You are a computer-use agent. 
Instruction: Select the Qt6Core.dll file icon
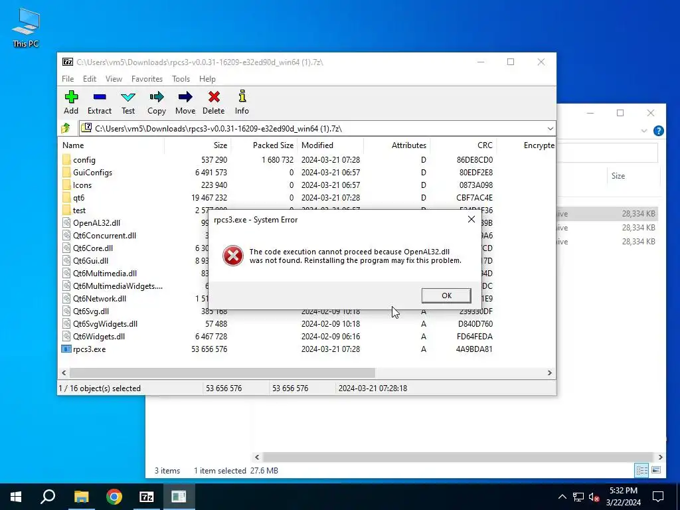(66, 248)
